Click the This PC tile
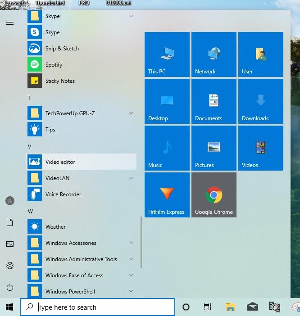300x316 pixels. click(x=167, y=54)
